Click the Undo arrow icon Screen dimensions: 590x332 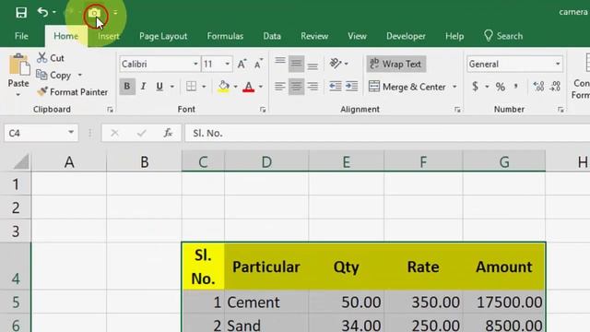[42, 12]
